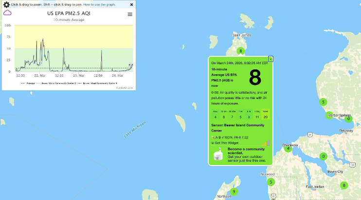Image resolution: width=361 pixels, height=200 pixels.
Task: Click the purple cloud icon
Action: click(x=8, y=14)
